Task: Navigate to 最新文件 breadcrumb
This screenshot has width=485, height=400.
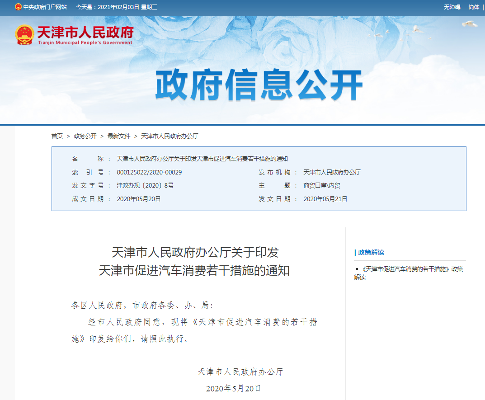Action: 119,136
